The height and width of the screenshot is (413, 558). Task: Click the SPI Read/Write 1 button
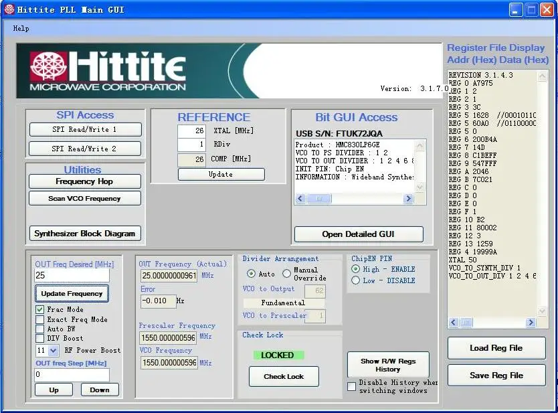coord(85,129)
